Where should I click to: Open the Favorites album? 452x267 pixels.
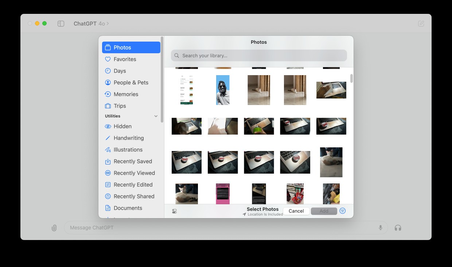125,59
